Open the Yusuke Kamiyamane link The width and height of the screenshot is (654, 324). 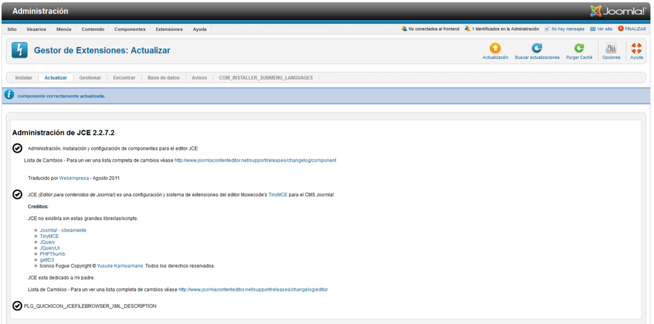point(121,266)
